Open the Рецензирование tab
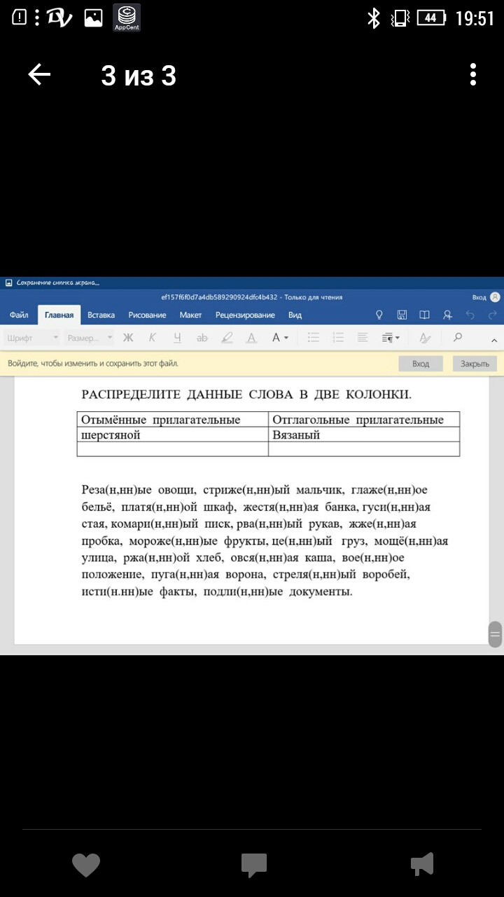 point(245,315)
